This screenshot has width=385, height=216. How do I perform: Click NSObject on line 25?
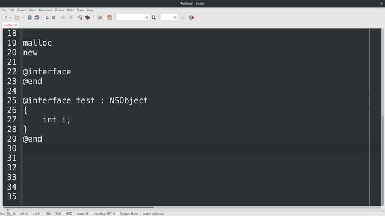[x=129, y=101]
